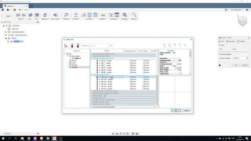The width and height of the screenshot is (251, 141).
Task: Click the Drilling operation icon
Action: [x=45, y=15]
